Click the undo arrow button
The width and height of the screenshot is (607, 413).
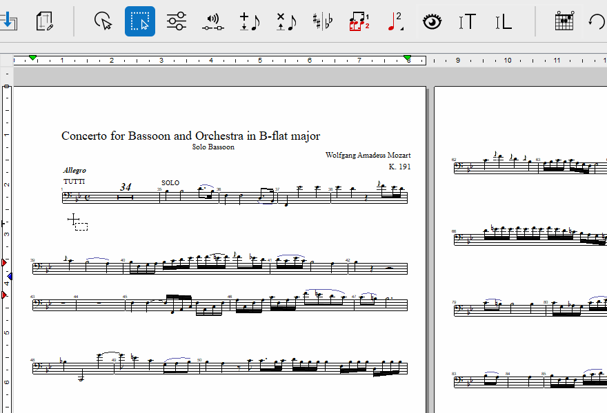(597, 21)
